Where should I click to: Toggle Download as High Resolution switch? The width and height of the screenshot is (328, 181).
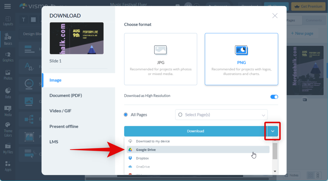pyautogui.click(x=274, y=97)
